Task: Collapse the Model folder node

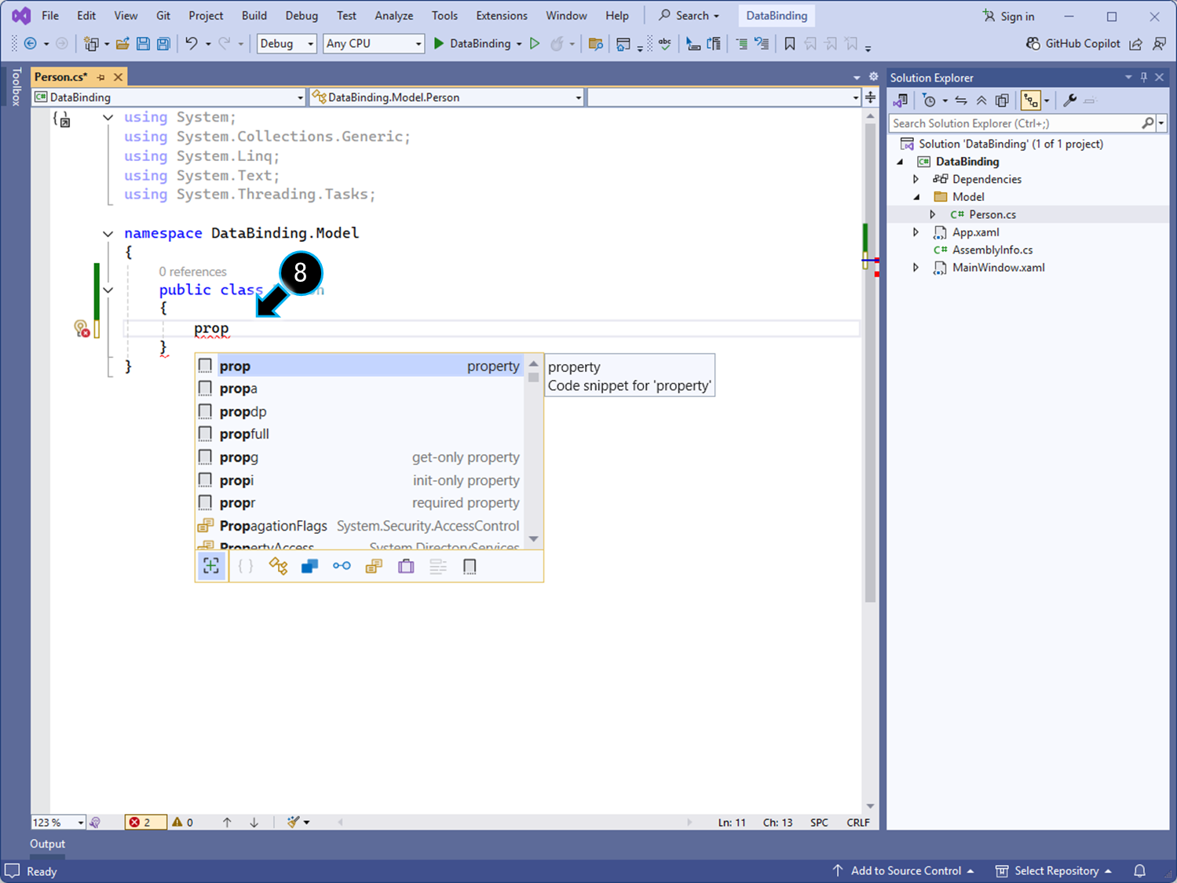Action: (916, 197)
